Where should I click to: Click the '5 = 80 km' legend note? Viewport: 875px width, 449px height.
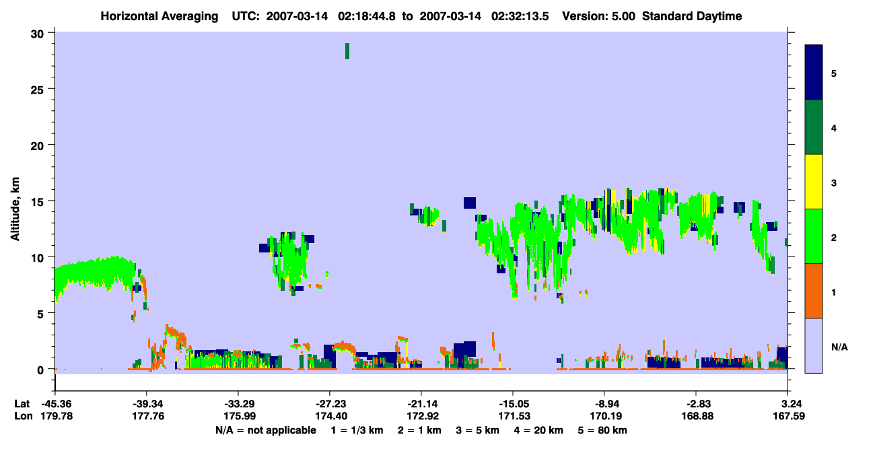coord(602,430)
